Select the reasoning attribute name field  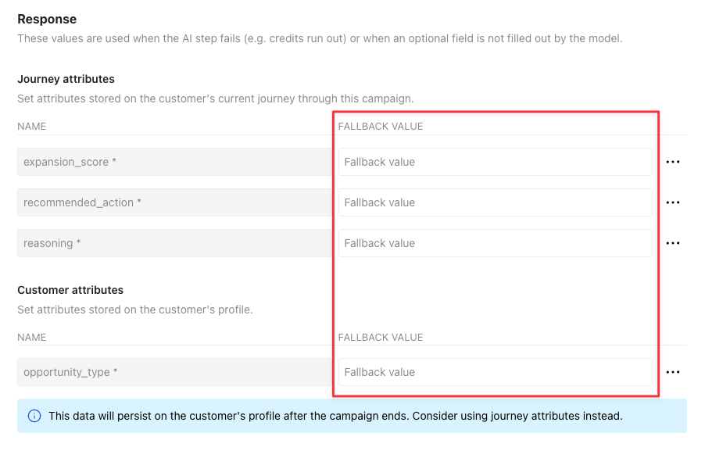tap(172, 243)
